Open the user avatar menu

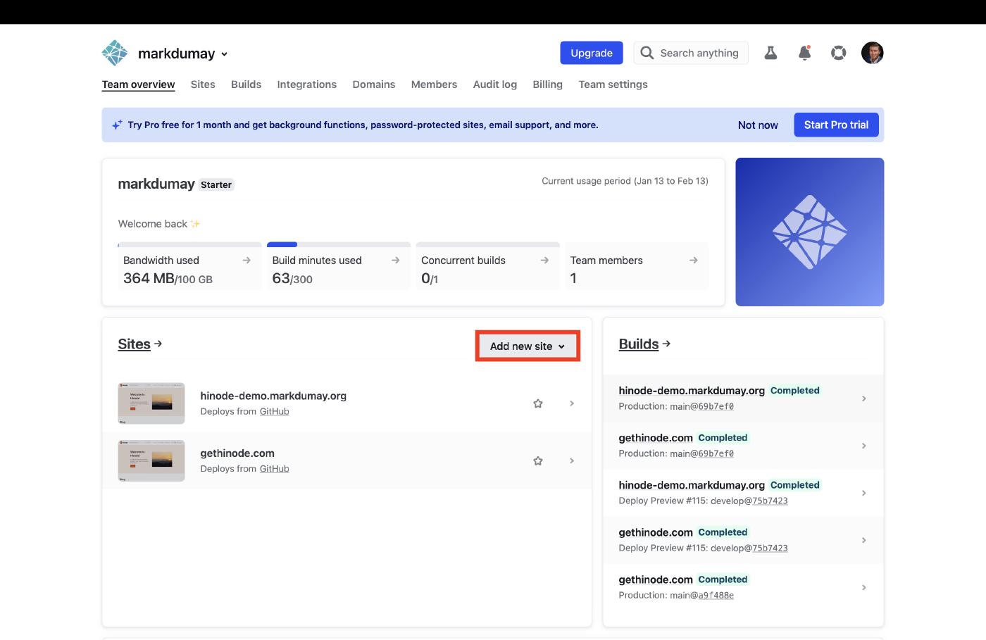(872, 53)
